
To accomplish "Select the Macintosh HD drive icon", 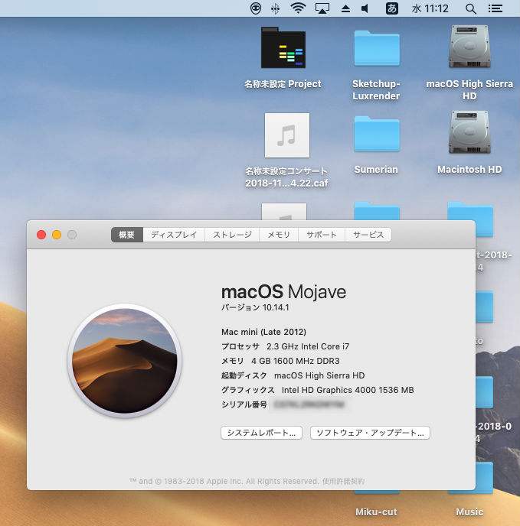I will tap(469, 132).
